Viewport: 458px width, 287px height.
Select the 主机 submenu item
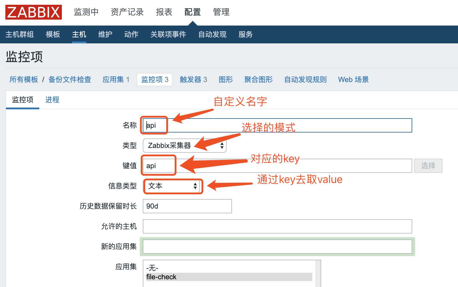coord(79,34)
